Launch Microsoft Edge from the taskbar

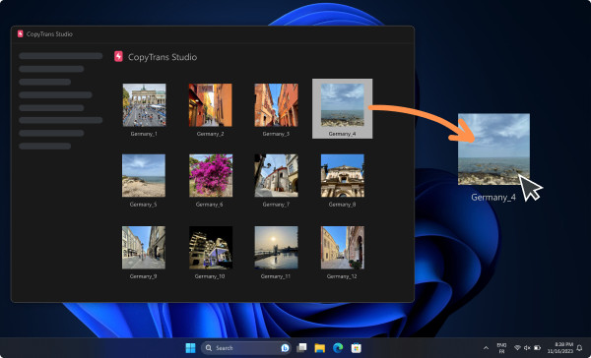click(338, 348)
